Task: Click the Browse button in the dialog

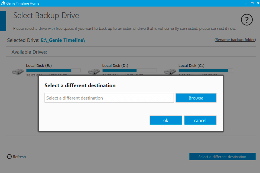Action: click(196, 98)
